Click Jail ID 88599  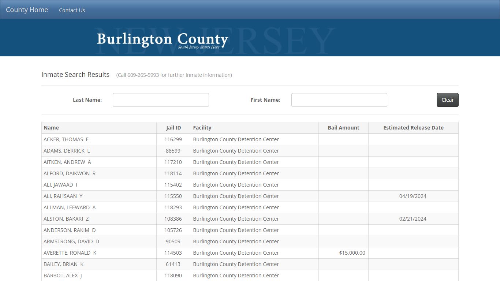[x=173, y=151]
